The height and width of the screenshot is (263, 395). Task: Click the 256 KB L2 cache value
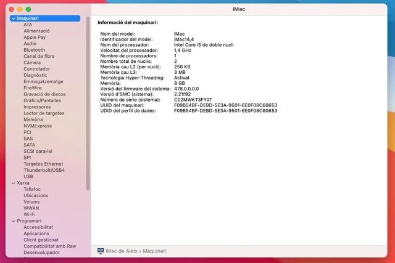(x=182, y=67)
